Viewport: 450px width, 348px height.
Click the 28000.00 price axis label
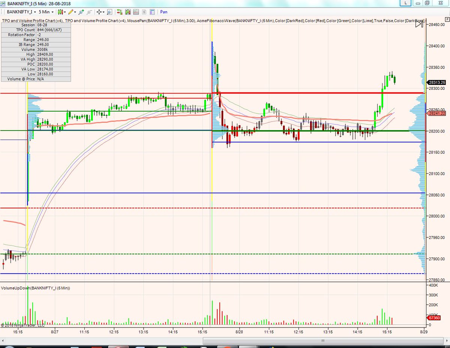tap(437, 216)
